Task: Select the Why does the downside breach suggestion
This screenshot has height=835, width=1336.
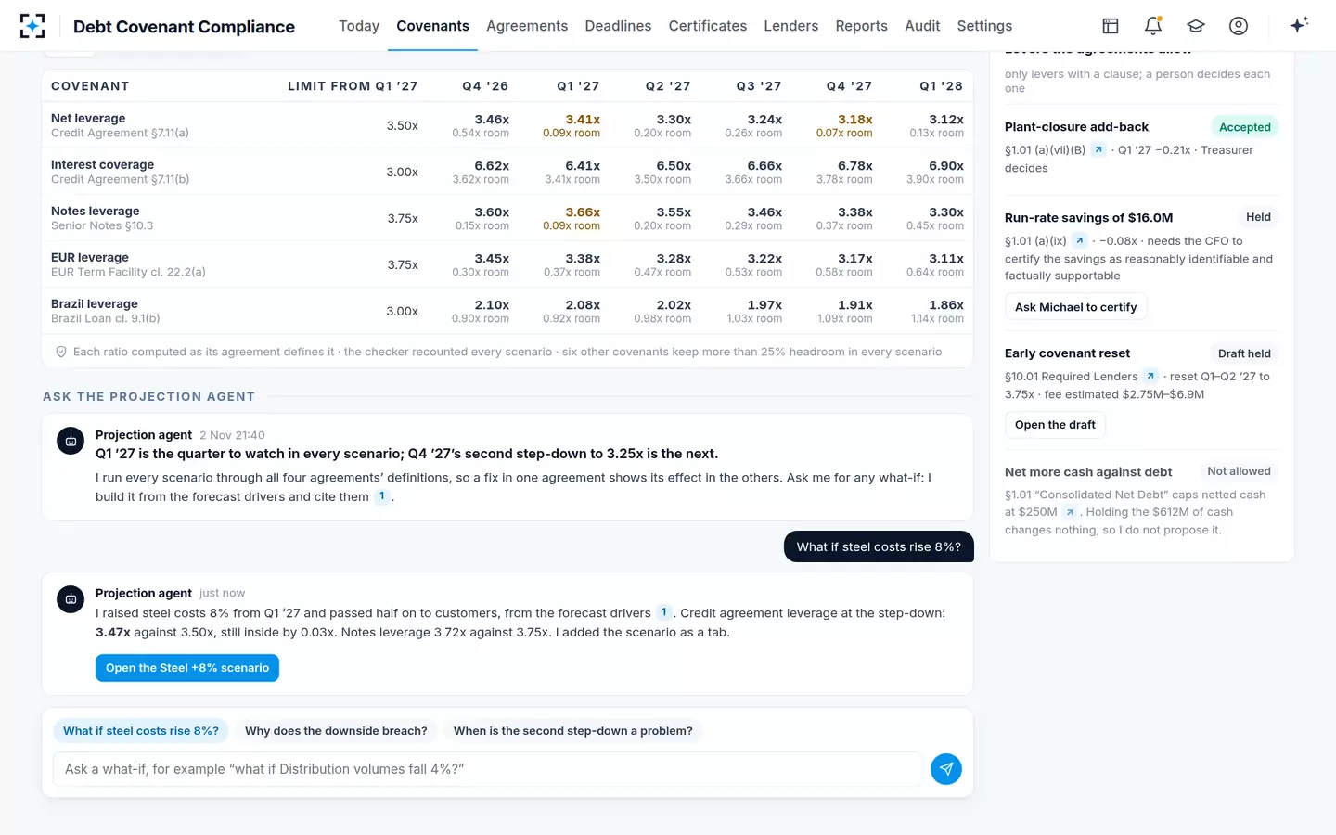Action: coord(336,731)
